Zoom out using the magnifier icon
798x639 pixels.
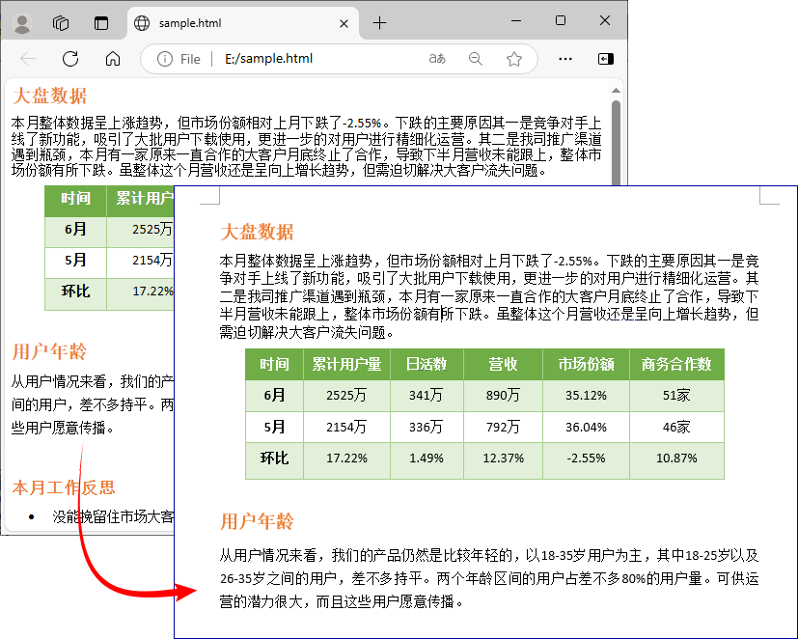pos(475,59)
